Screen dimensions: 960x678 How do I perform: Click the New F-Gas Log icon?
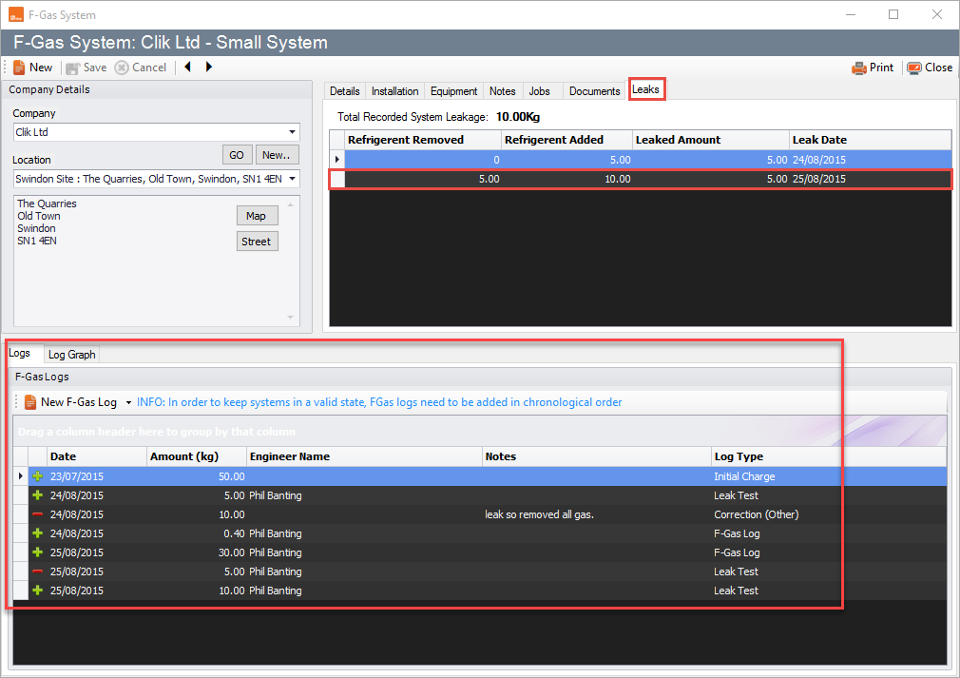[30, 402]
